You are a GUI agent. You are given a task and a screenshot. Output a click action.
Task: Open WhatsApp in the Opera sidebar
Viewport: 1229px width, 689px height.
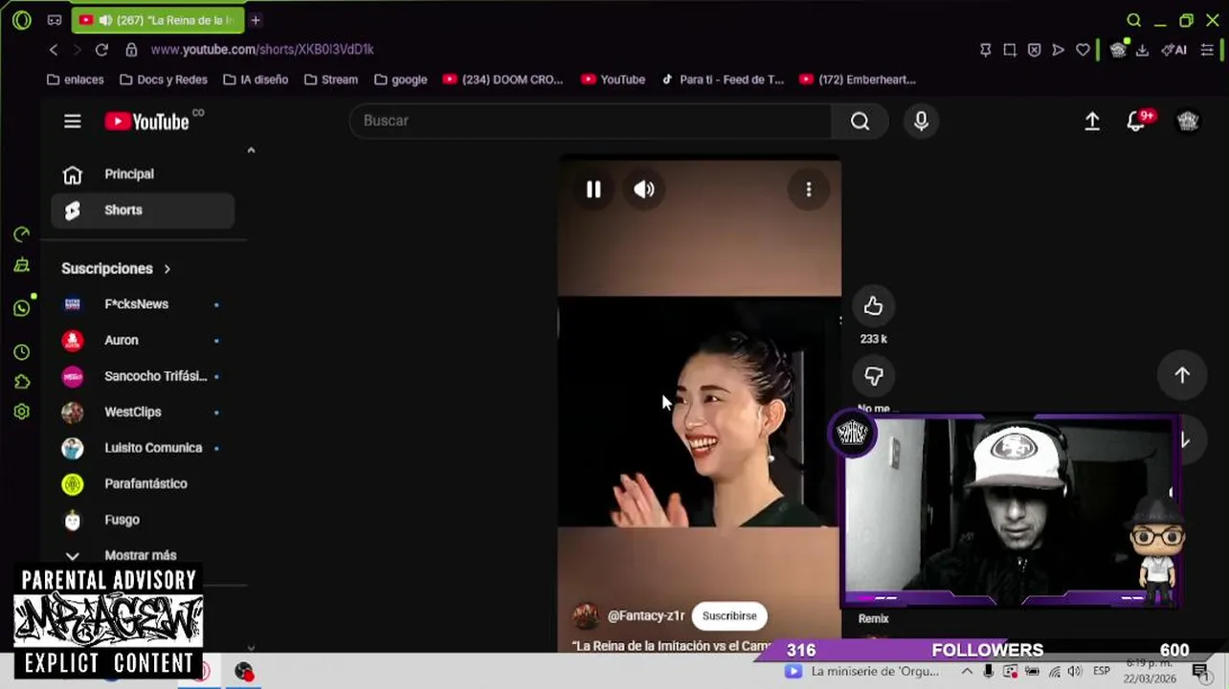(22, 308)
